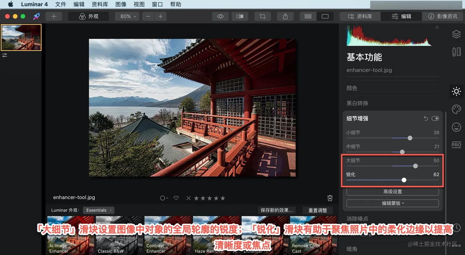Click the 大细节 slider handle
Viewport: 465px width, 255px height.
tap(415, 166)
